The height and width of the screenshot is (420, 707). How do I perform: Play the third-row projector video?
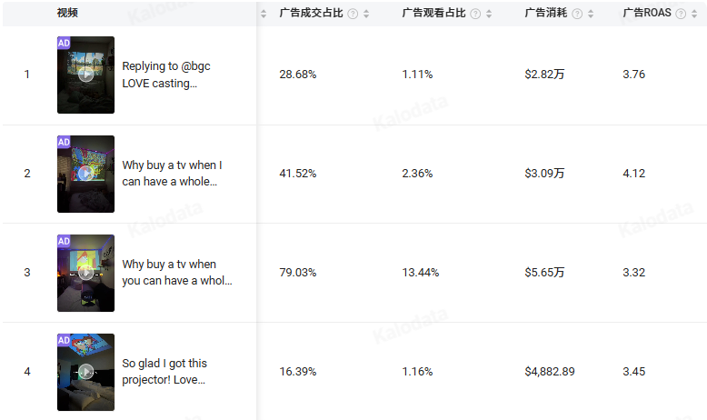pos(85,273)
